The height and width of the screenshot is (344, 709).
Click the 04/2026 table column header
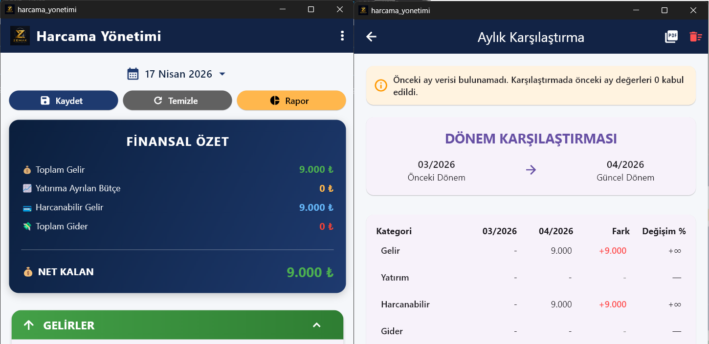556,231
